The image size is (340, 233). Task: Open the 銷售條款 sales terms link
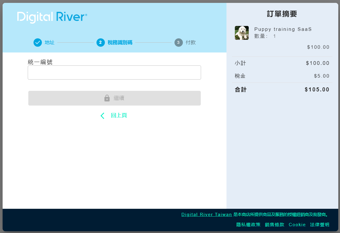coord(274,224)
